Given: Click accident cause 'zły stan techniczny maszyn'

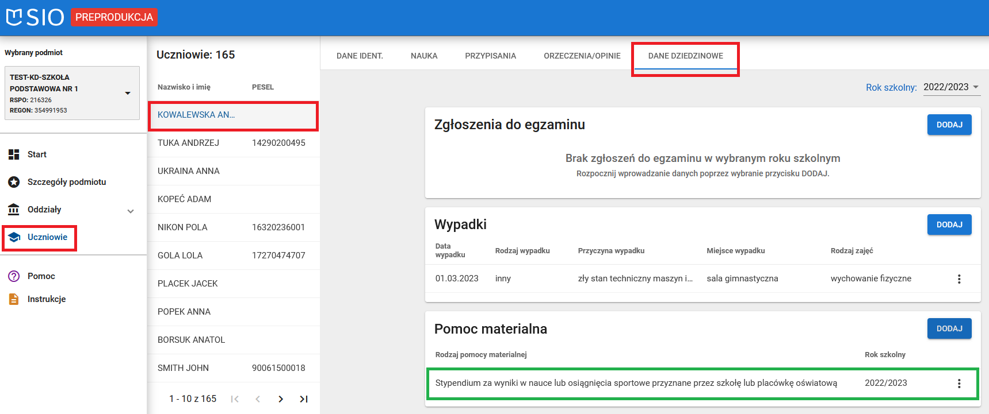Looking at the screenshot, I should tap(635, 278).
